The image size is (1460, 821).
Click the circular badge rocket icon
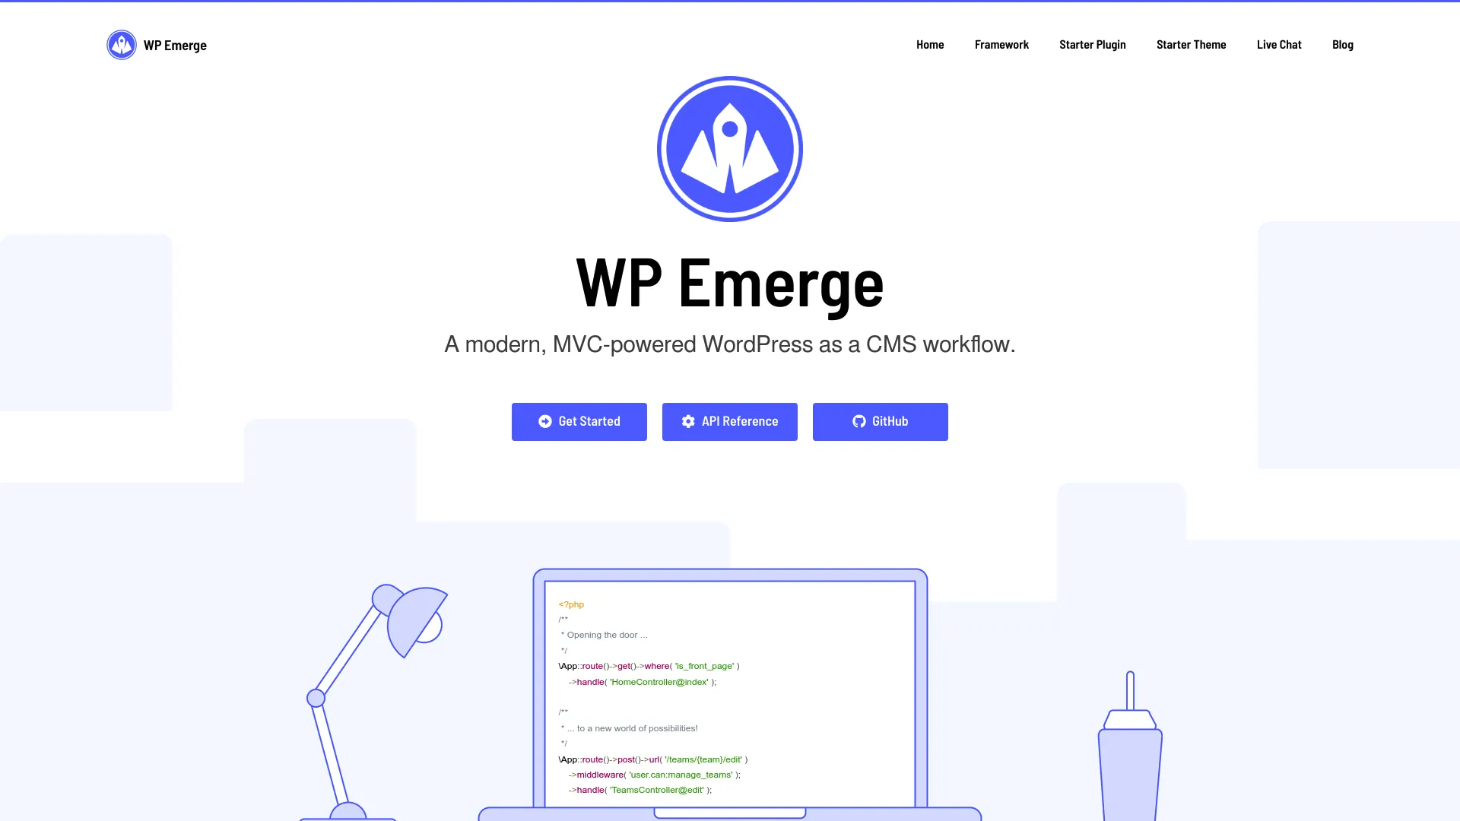(x=730, y=148)
